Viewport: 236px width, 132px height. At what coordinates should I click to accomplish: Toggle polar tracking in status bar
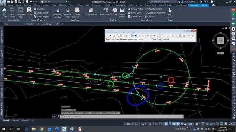(150, 124)
